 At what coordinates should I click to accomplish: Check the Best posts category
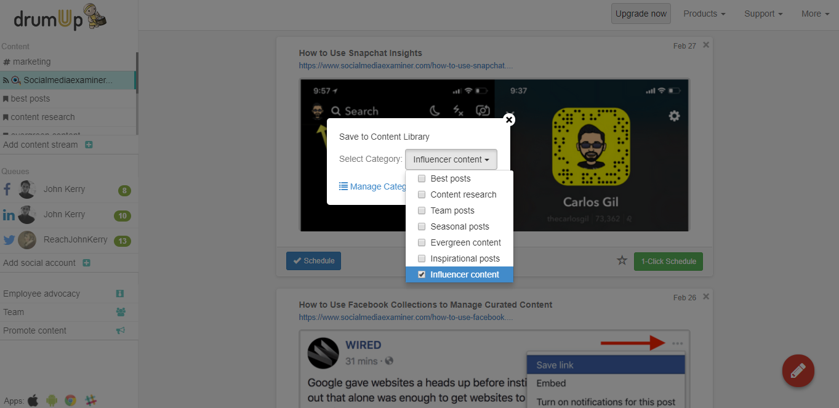(422, 178)
